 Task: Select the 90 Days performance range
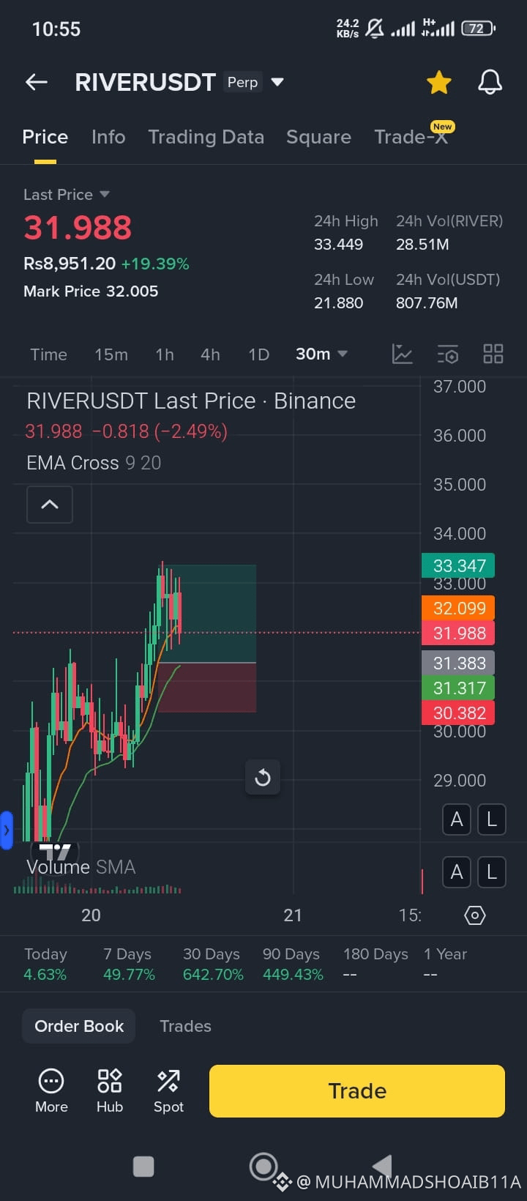click(293, 964)
